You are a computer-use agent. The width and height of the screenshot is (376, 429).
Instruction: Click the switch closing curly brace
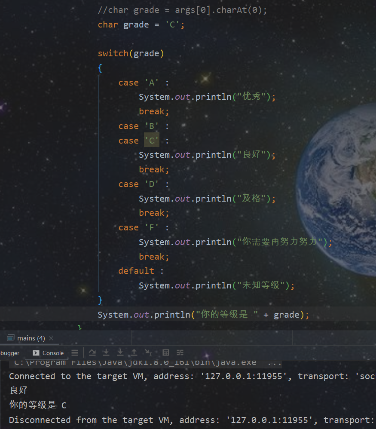(x=100, y=300)
